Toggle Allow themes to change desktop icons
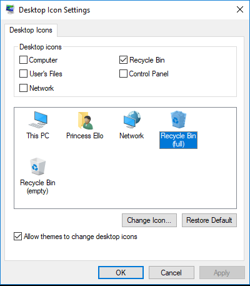This screenshot has height=286, width=250. 17,237
